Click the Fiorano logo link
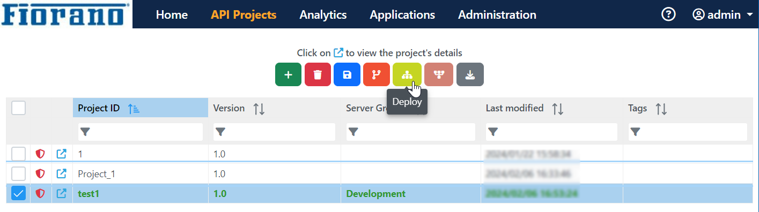The image size is (759, 212). click(65, 14)
